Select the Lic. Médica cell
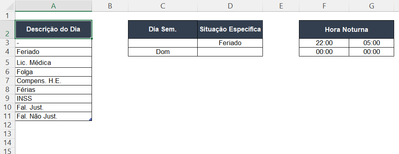The height and width of the screenshot is (154, 399). tap(53, 62)
